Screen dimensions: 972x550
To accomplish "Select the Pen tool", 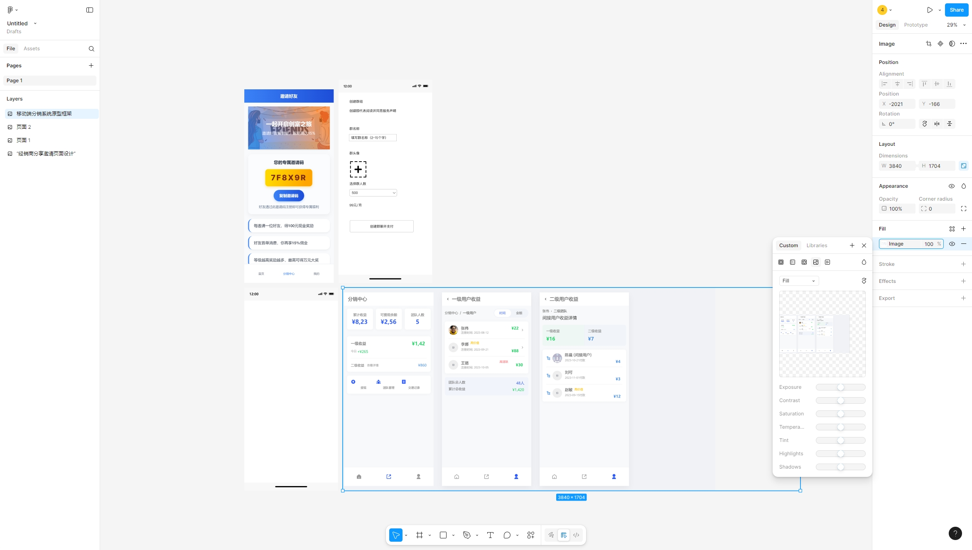I will point(467,535).
